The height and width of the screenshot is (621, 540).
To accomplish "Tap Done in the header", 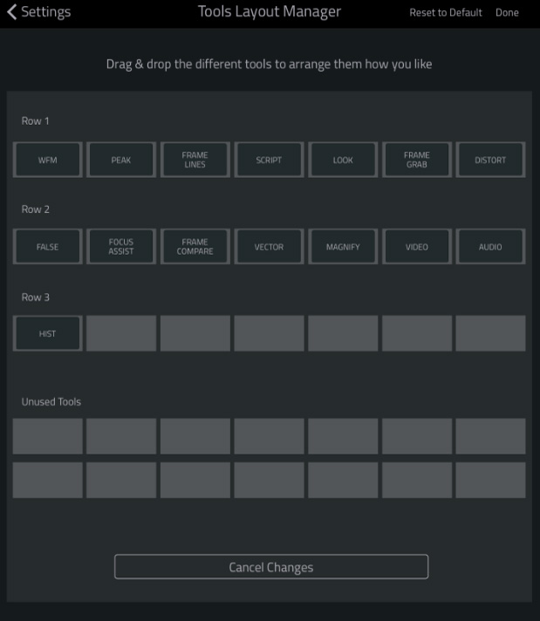I will tap(507, 13).
